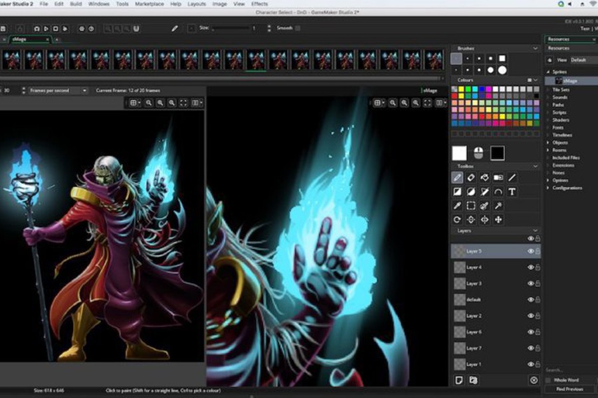
Task: Toggle visibility of Layer 2
Action: (x=530, y=316)
